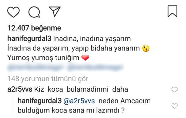Click the @a2r5vvs mention link
Viewport: 186px width, 118px height.
click(x=79, y=101)
